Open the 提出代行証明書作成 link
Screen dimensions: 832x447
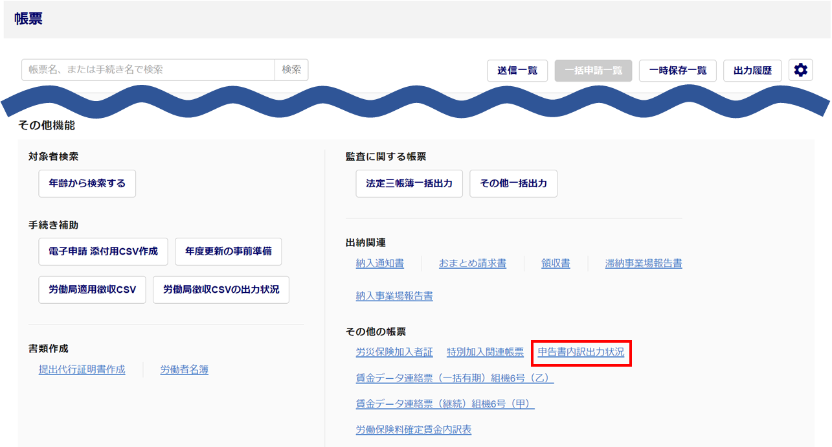[82, 370]
